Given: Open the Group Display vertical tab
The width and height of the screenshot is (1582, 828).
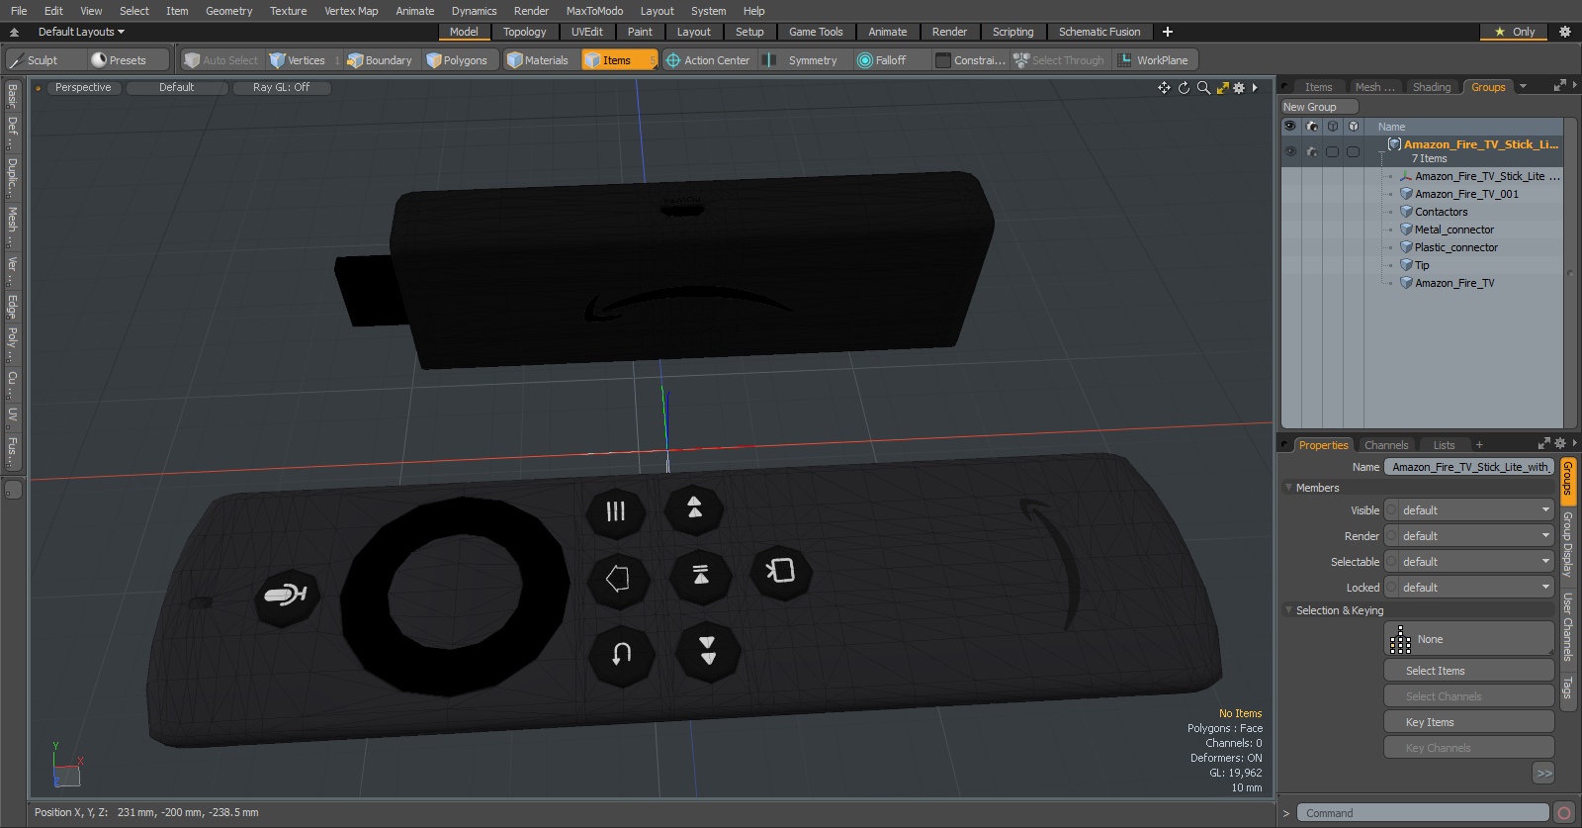Looking at the screenshot, I should (x=1567, y=545).
